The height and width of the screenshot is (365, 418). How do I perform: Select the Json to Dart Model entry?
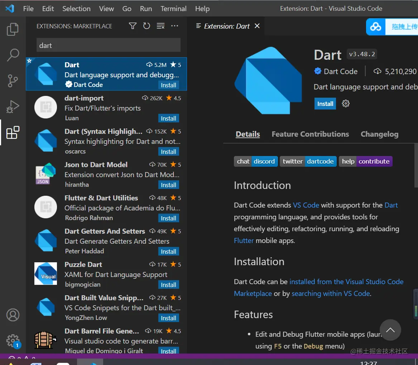click(106, 174)
